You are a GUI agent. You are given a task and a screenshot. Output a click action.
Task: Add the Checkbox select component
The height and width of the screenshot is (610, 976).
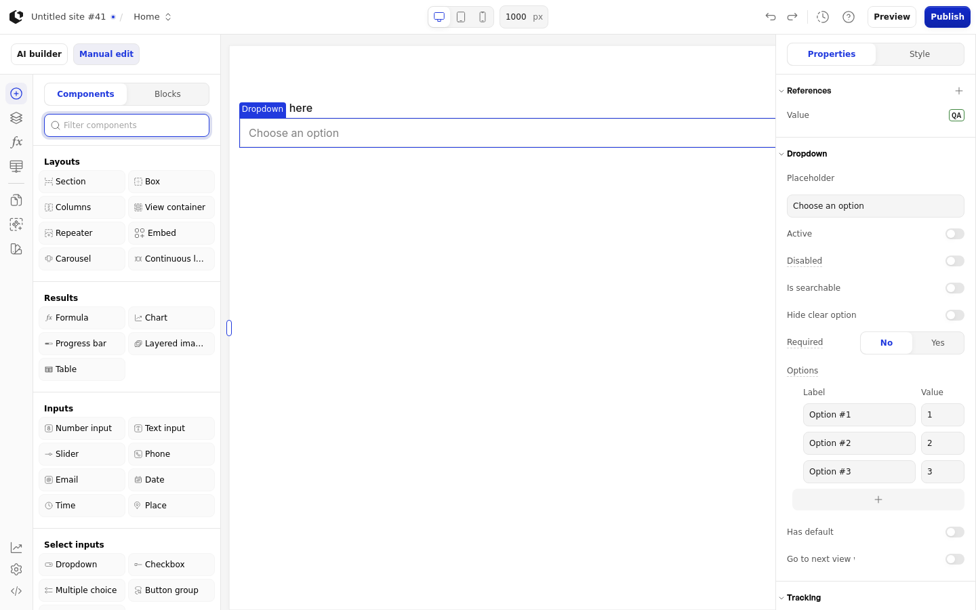pos(171,565)
